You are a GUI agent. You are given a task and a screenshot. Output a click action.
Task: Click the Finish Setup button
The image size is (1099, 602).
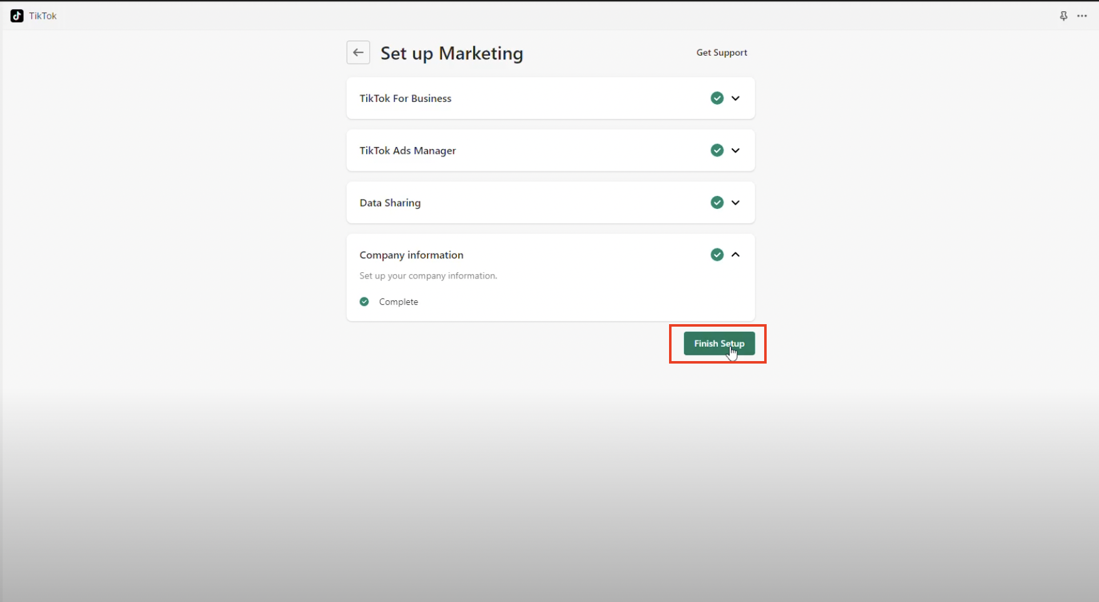[719, 344]
